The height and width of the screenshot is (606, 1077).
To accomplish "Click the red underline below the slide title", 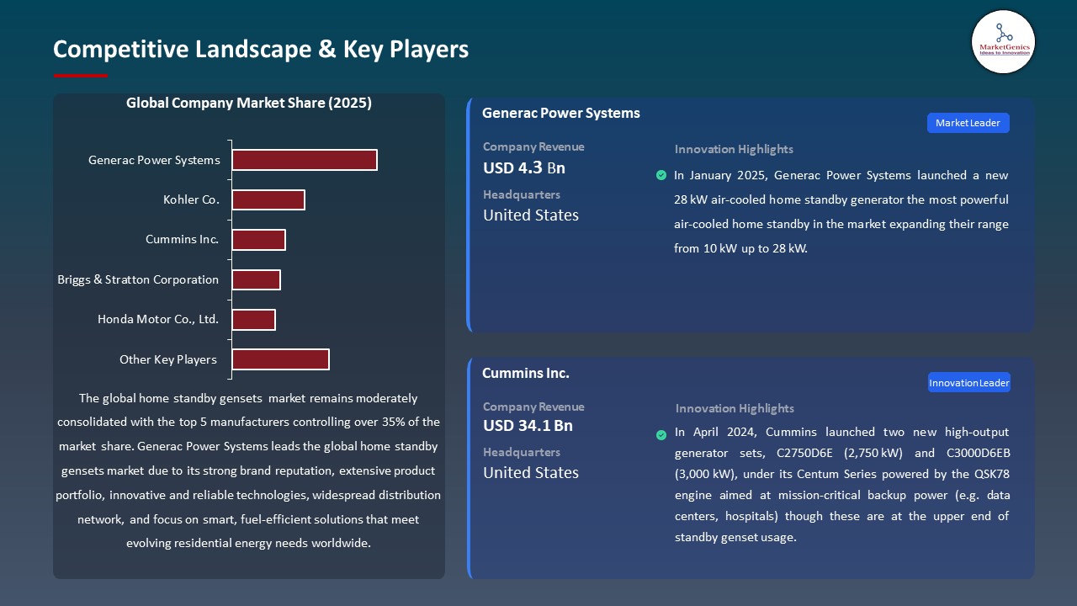I will (x=80, y=74).
